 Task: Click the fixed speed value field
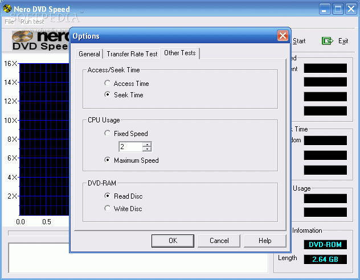130,146
